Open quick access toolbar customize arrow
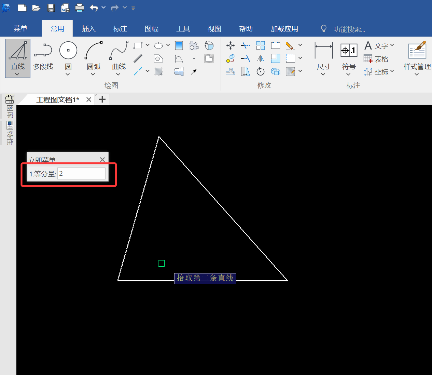This screenshot has height=375, width=432. tap(133, 8)
